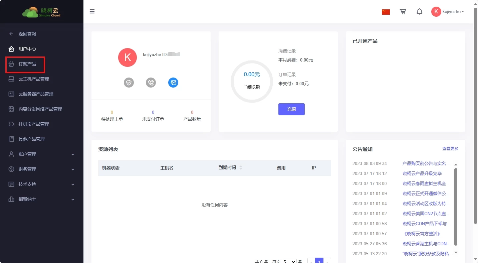Click the Xiaoke Cloud logo

pyautogui.click(x=41, y=12)
